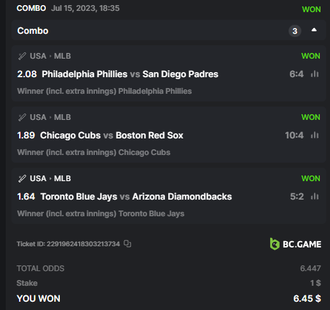This screenshot has height=310, width=330.
Task: Open the Toronto Blue Jays vs Arizona Diamondbacks match
Action: coord(136,196)
